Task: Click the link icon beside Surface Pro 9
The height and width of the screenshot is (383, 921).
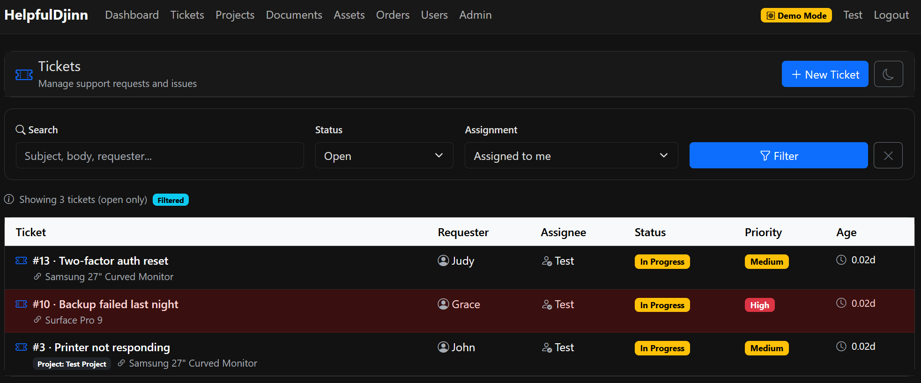Action: (x=37, y=320)
